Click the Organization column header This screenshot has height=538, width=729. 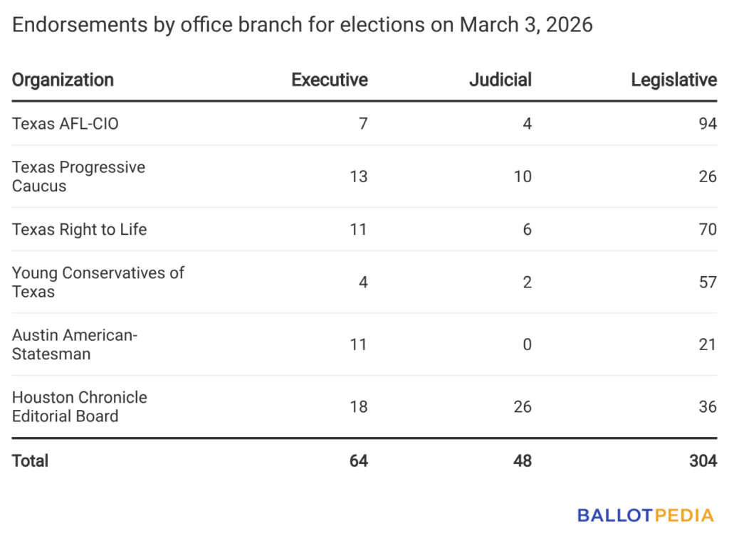(63, 80)
